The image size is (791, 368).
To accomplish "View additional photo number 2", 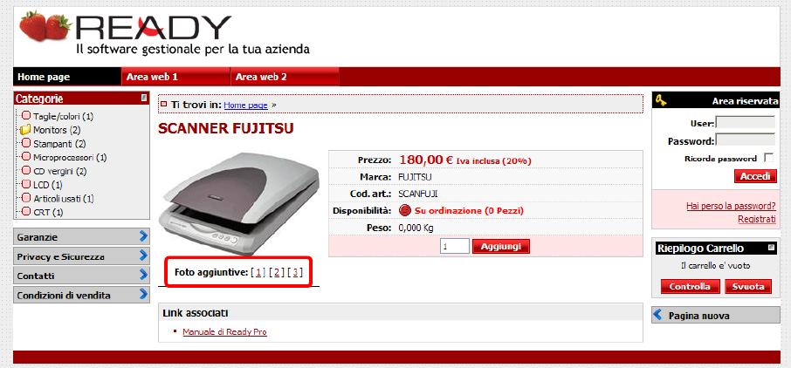I will pos(277,273).
